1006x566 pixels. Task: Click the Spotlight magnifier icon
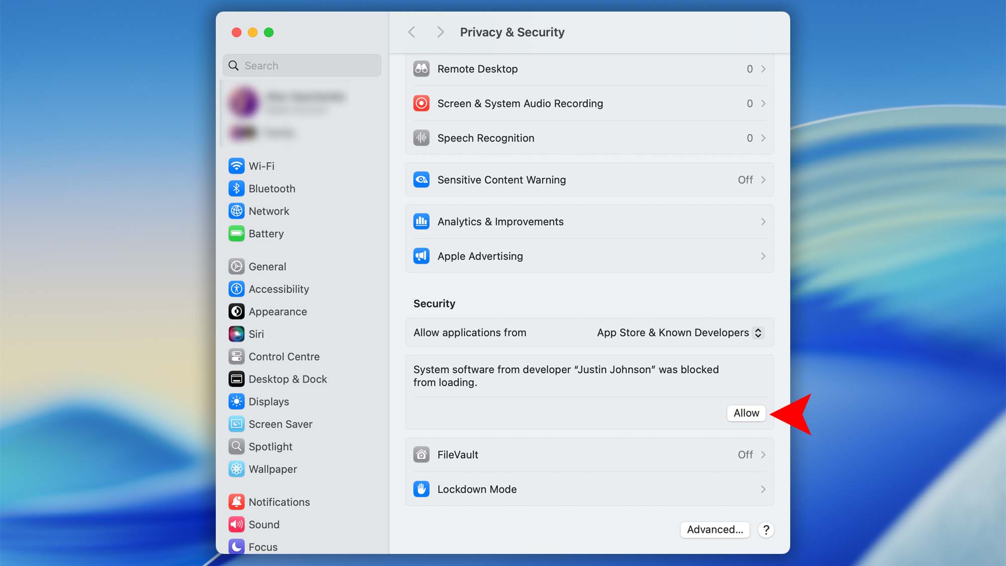(236, 447)
